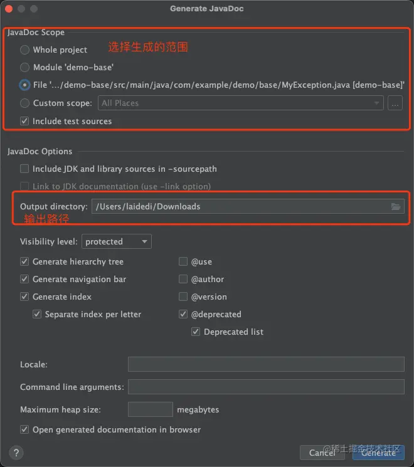Expand the All Places scope combo box
This screenshot has width=414, height=467.
coord(240,103)
